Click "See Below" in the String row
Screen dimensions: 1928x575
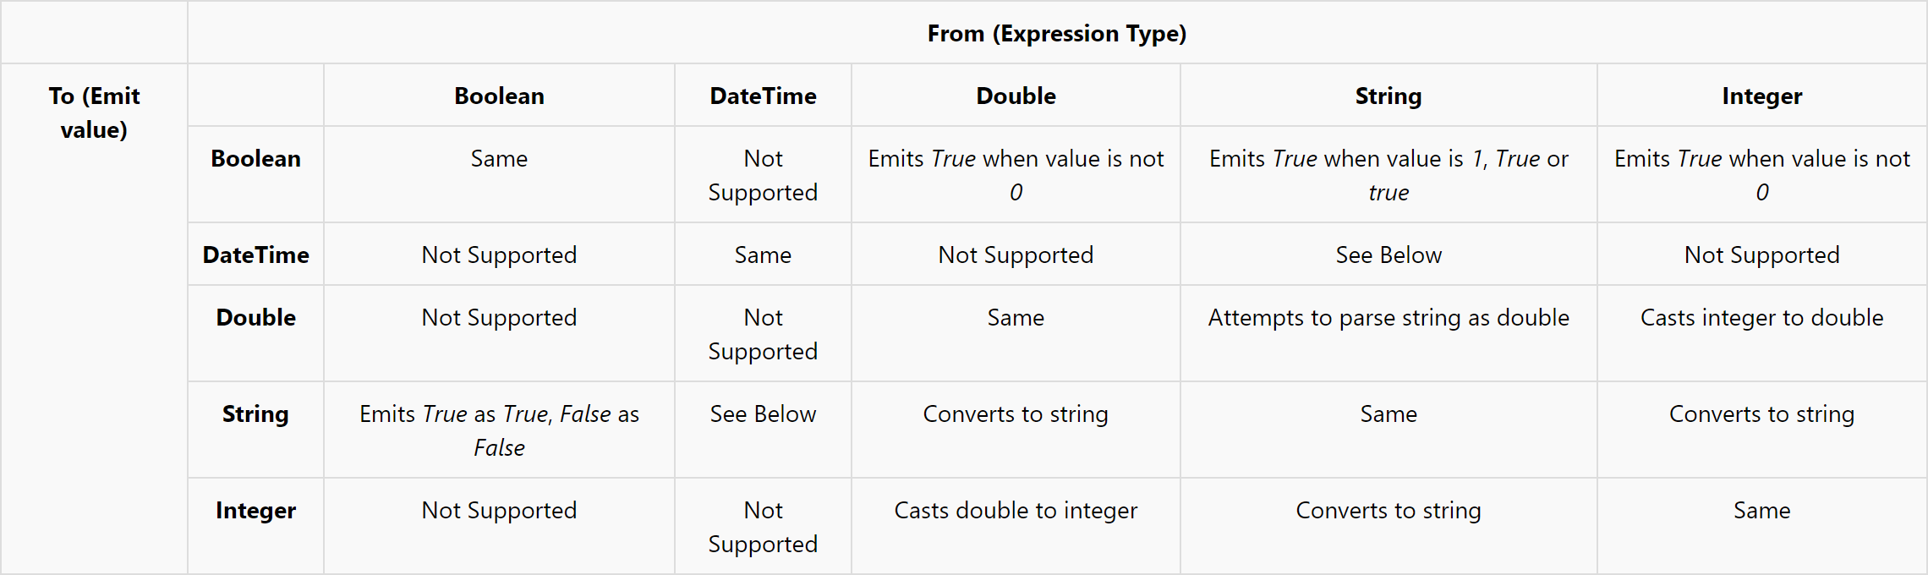(763, 414)
